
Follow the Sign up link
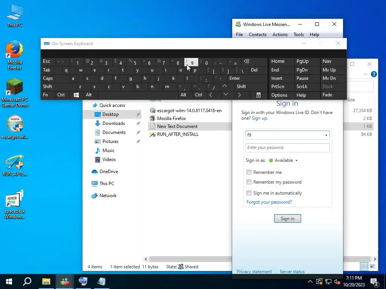pyautogui.click(x=259, y=118)
